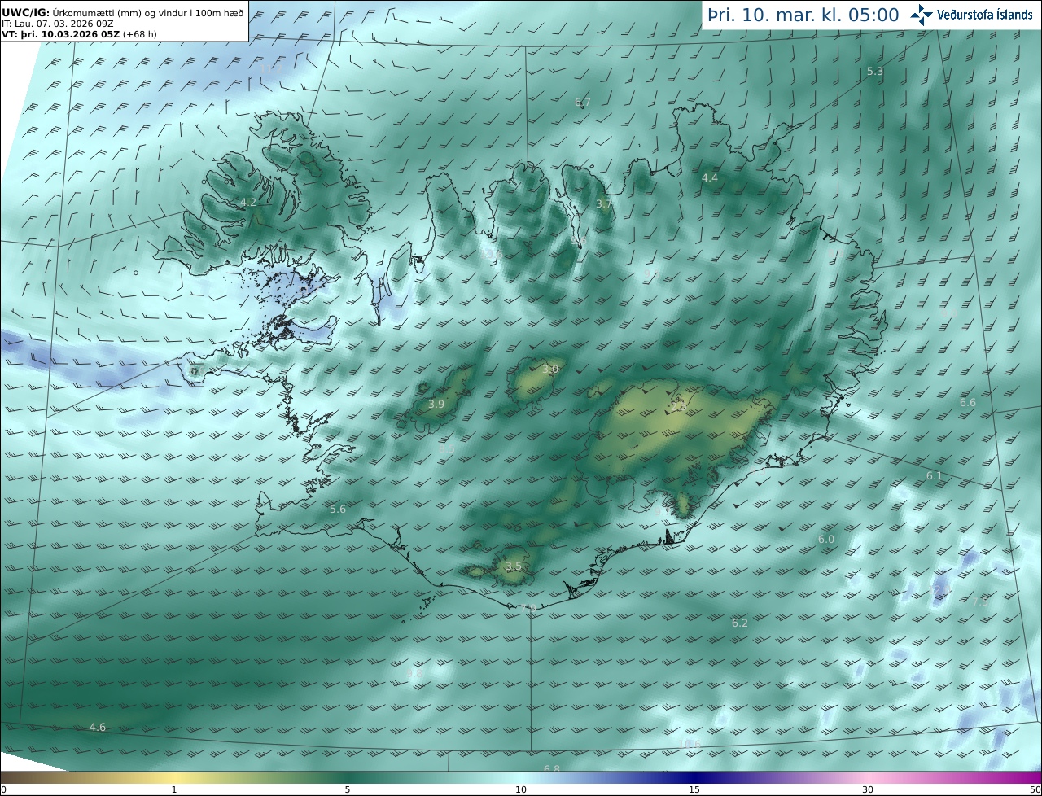Screen dimensions: 1042x796
Task: Click the init time line 'IT: Lau. 07. 03. 2026 09Z'
Action: [57, 24]
